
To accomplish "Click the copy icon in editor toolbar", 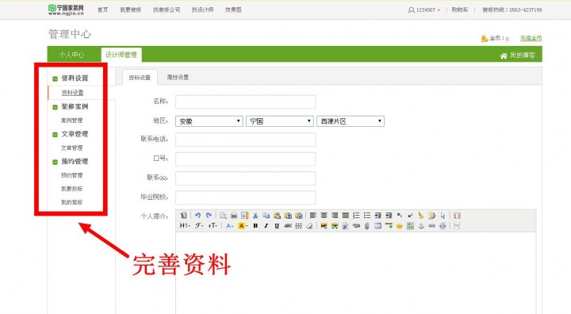I will [266, 216].
